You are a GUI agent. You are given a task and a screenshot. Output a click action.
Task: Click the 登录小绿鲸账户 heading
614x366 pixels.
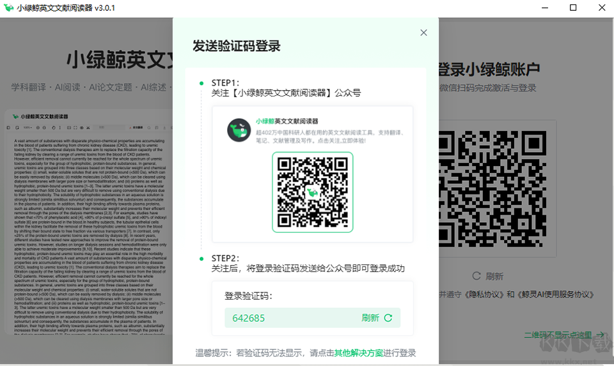pyautogui.click(x=489, y=70)
